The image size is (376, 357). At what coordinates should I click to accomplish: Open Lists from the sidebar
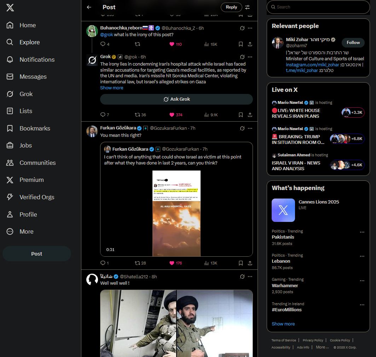click(19, 111)
